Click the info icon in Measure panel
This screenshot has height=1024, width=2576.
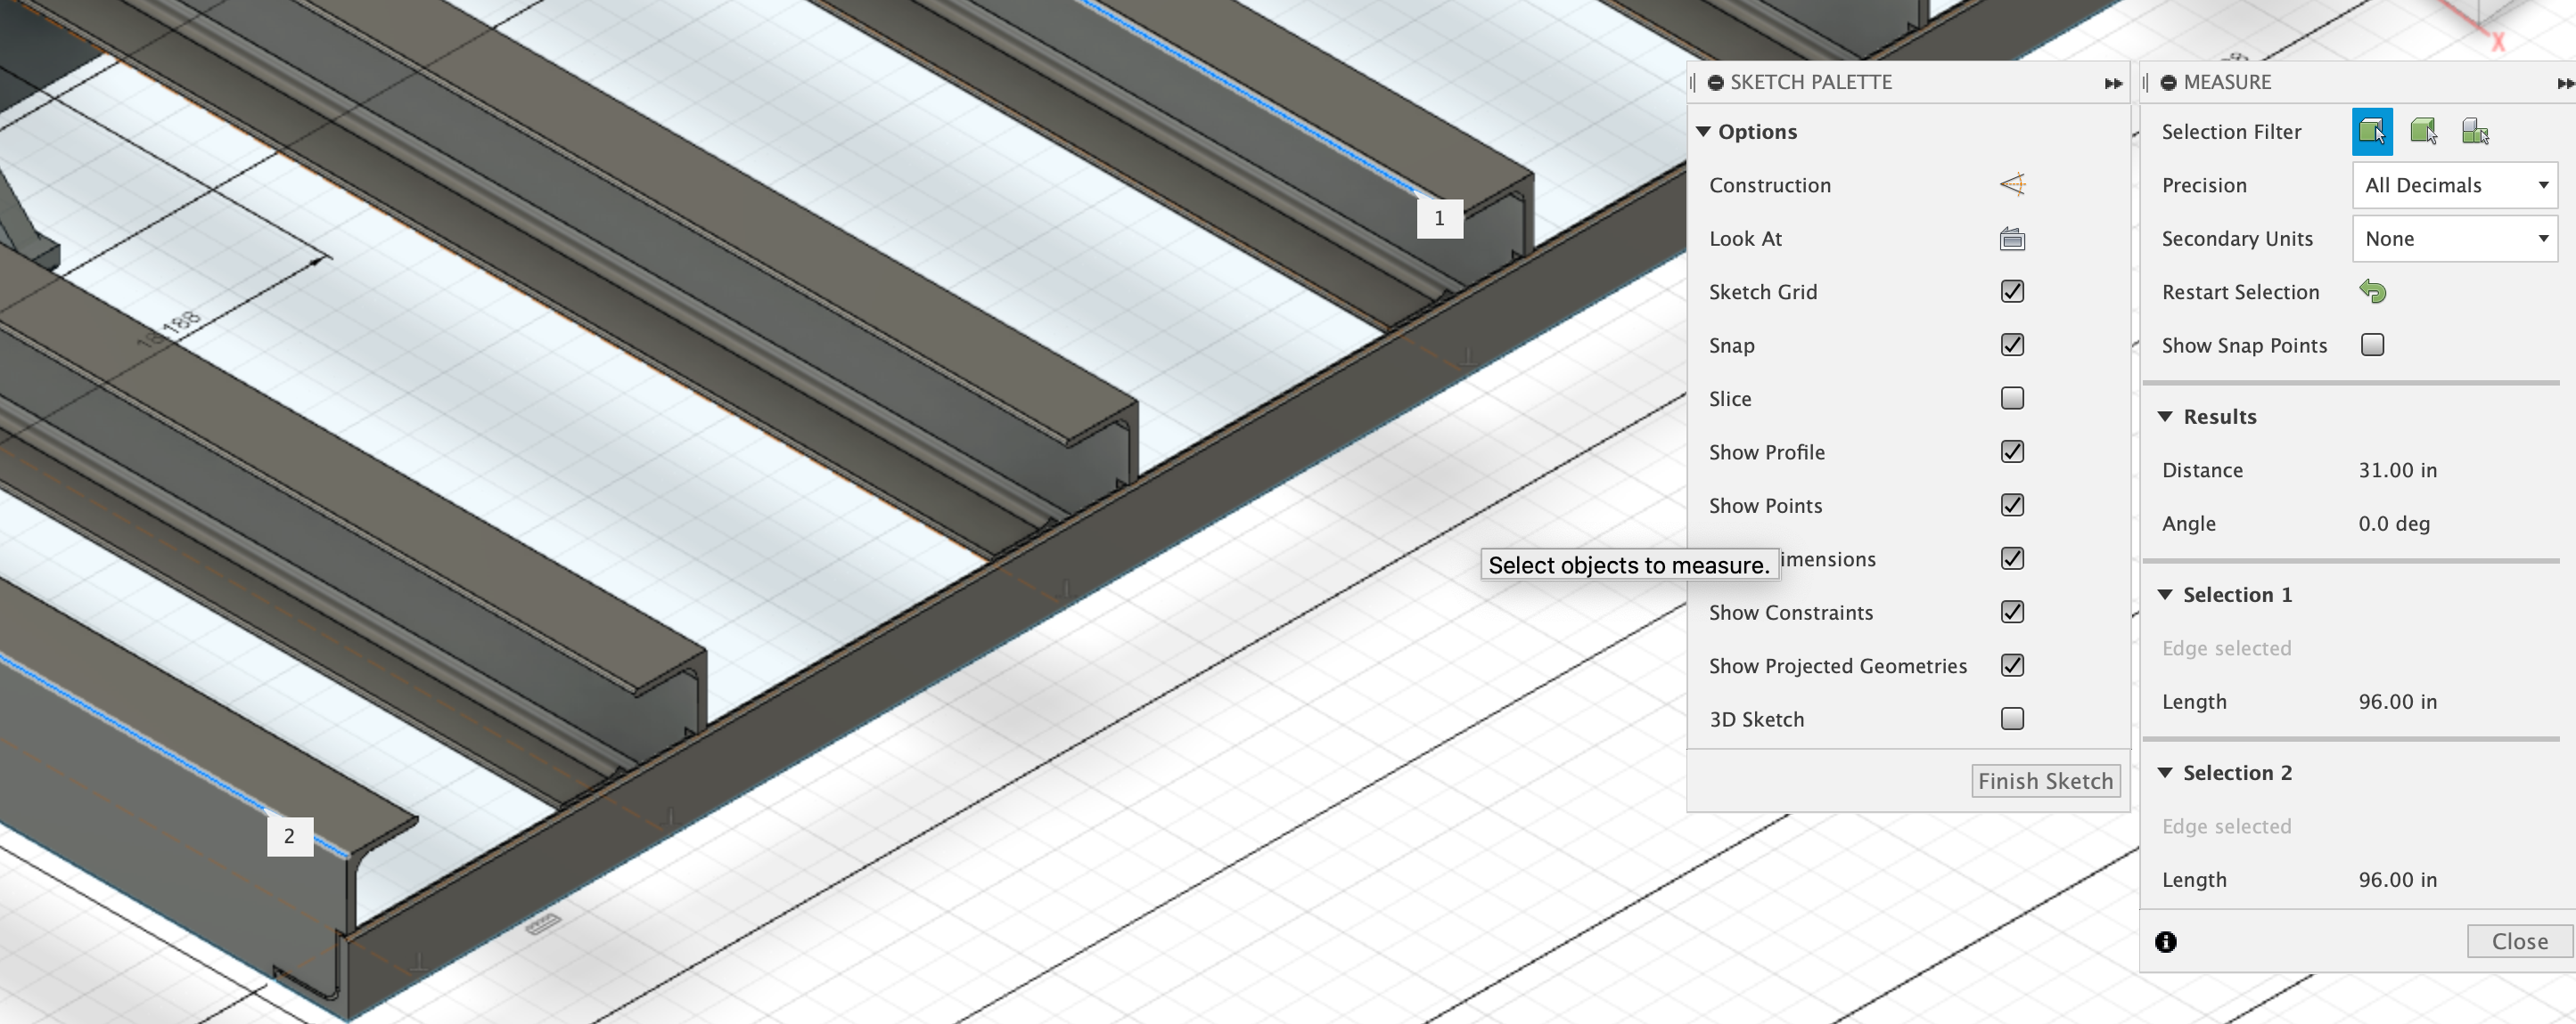pos(2166,942)
